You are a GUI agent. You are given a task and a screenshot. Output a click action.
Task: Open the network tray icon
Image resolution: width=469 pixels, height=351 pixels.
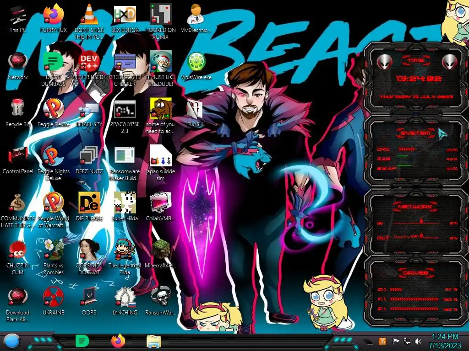[407, 341]
